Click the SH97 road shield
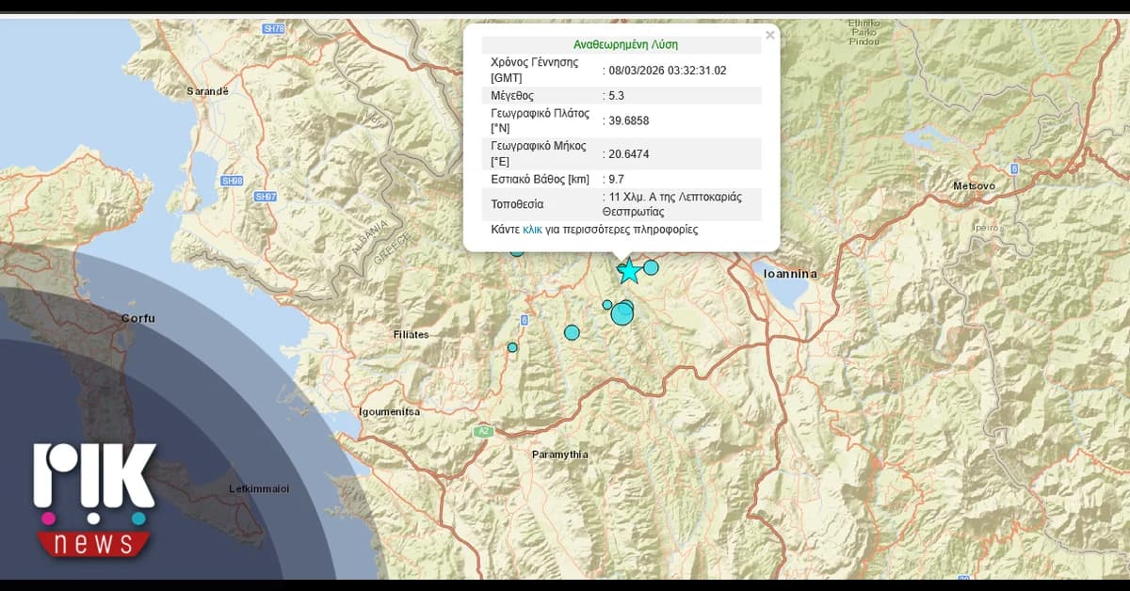The width and height of the screenshot is (1130, 591). pos(266,196)
